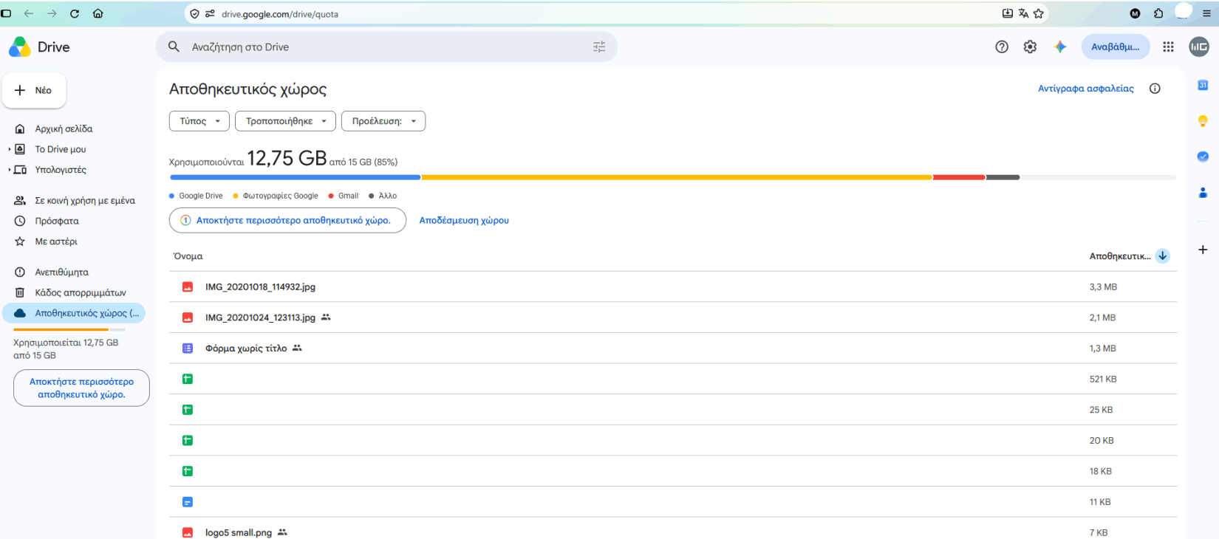The width and height of the screenshot is (1219, 539).
Task: Select Αποθηκευτικός χώρος sidebar item
Action: [74, 313]
